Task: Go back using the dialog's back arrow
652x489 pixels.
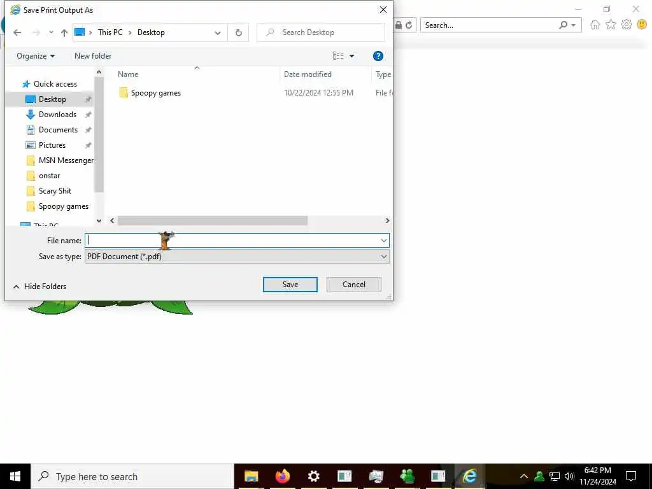Action: [17, 32]
